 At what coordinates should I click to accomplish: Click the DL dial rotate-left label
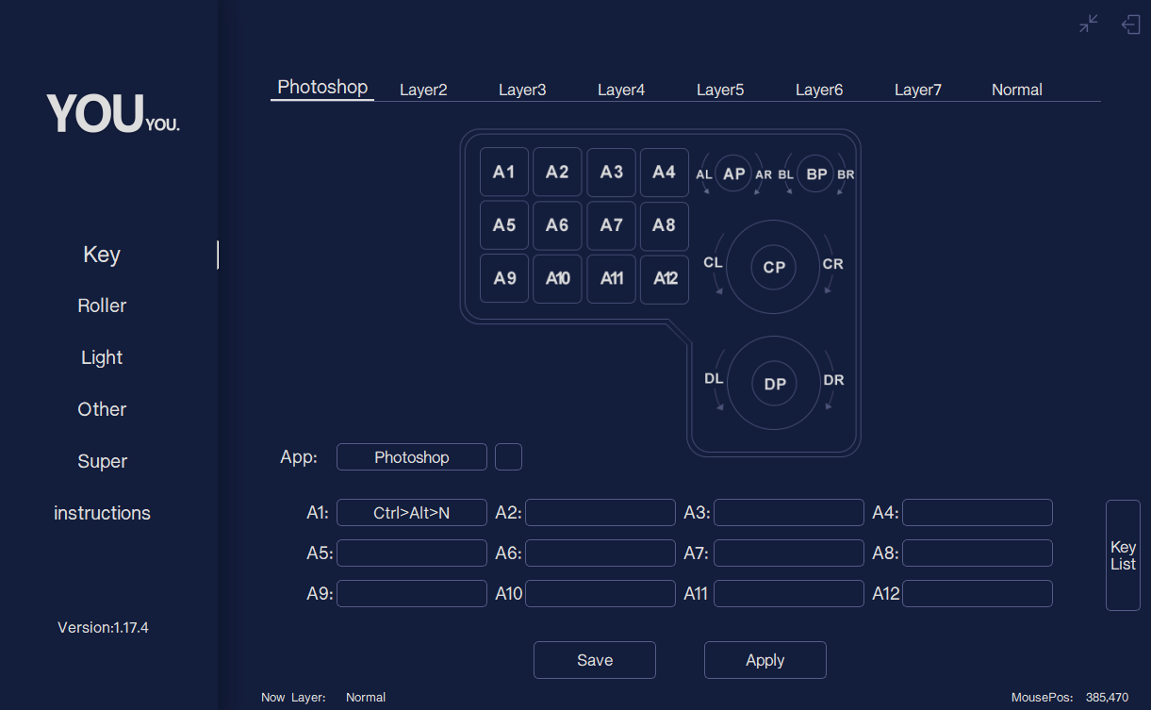click(x=714, y=379)
